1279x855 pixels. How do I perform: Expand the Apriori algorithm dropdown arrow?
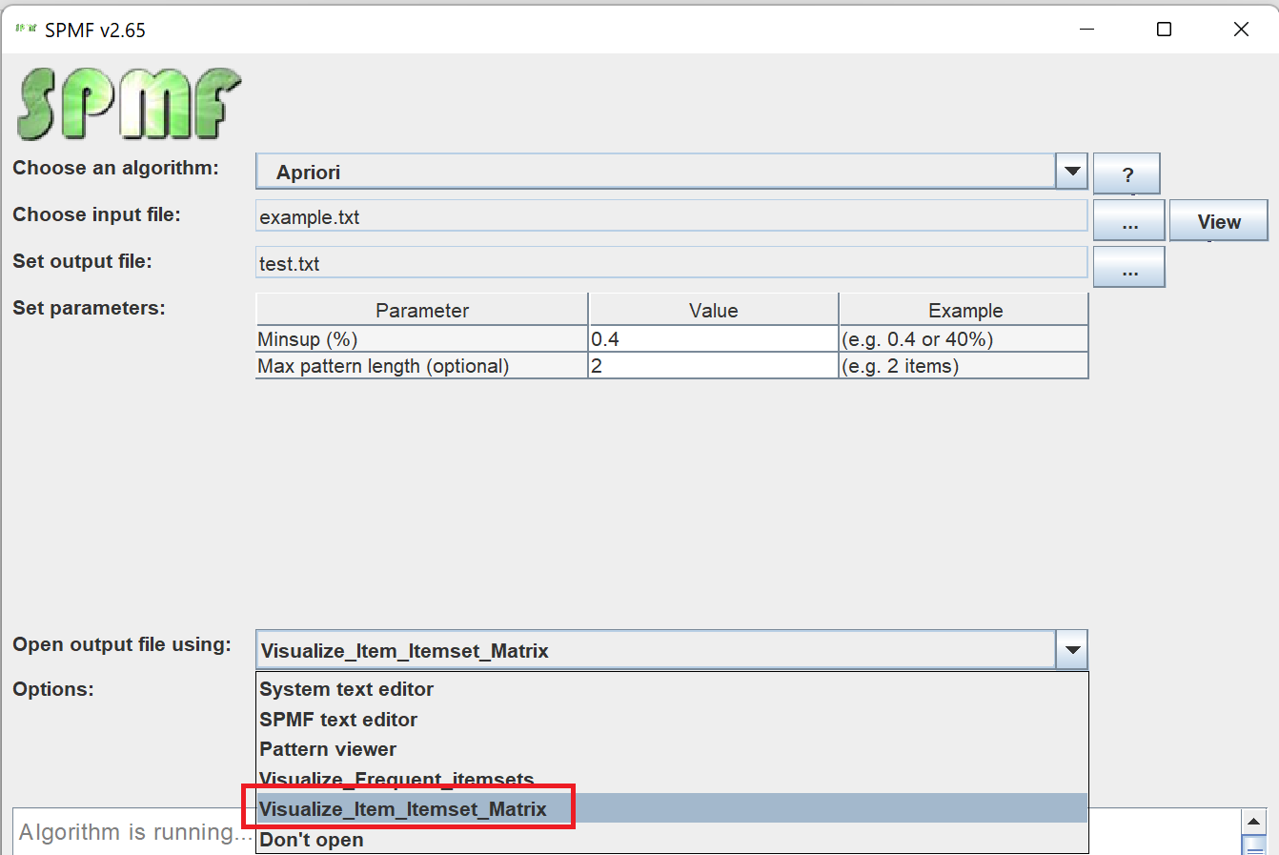point(1072,172)
